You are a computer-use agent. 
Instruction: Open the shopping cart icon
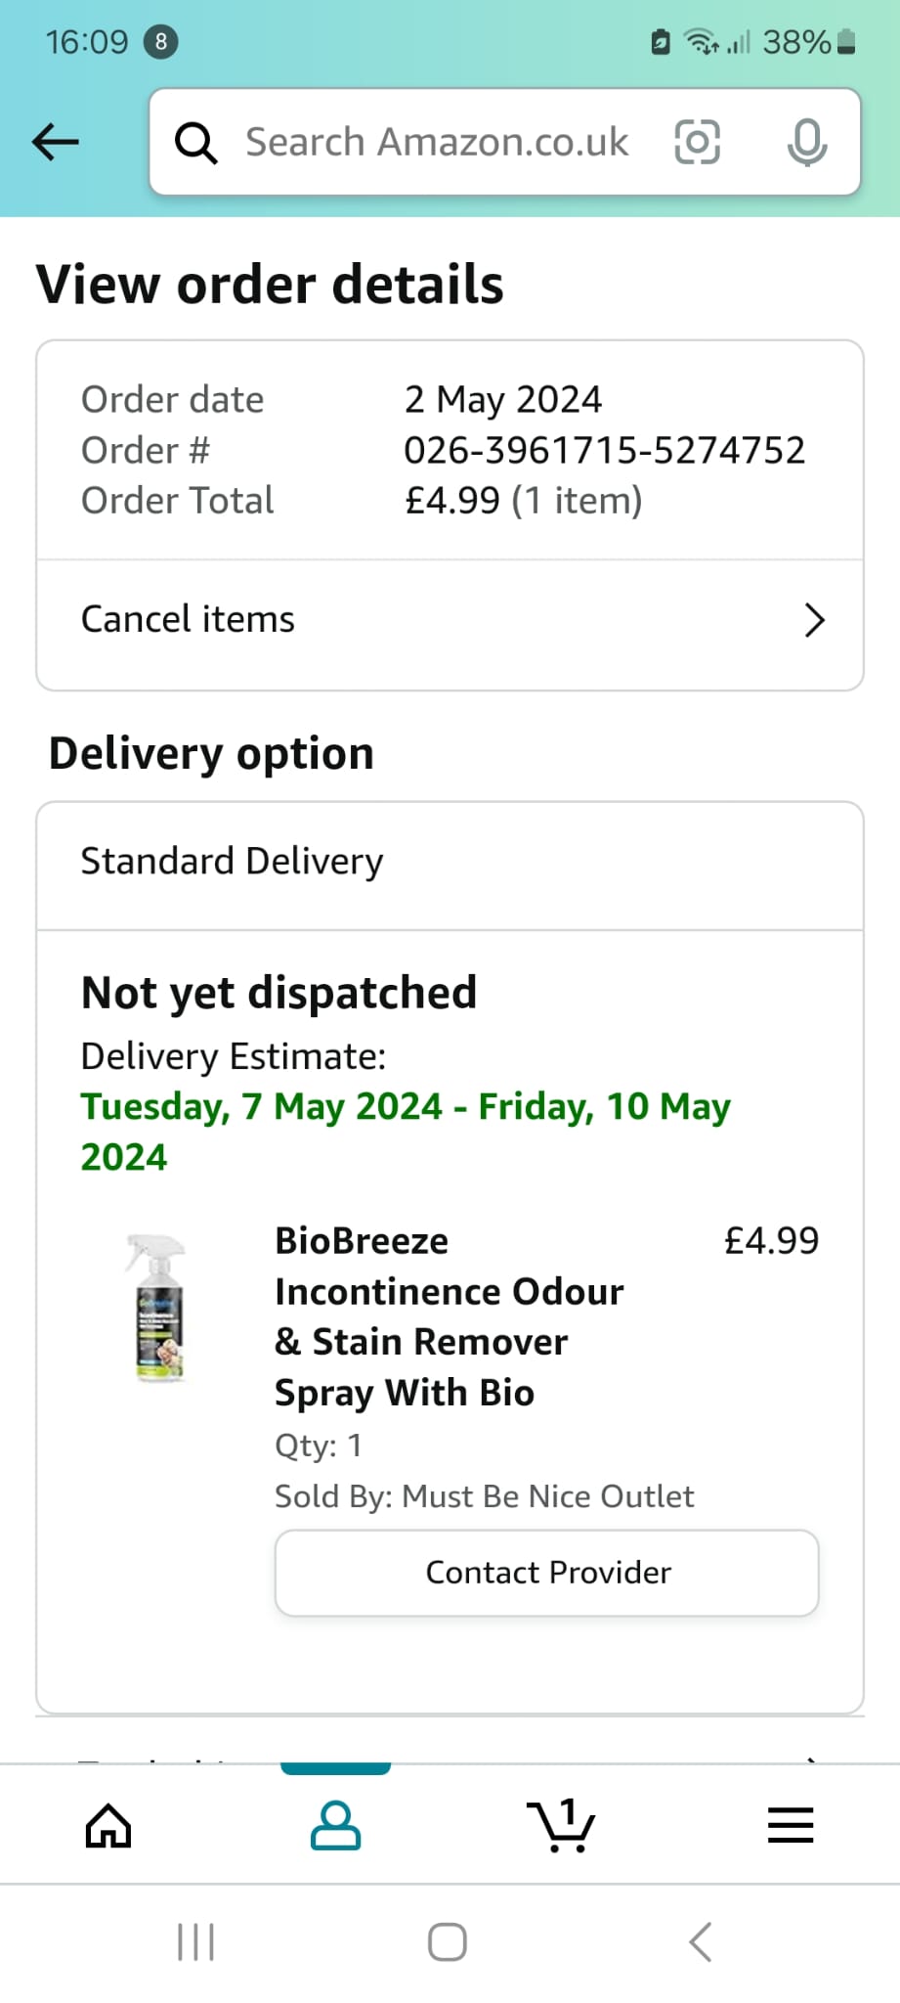point(561,1825)
